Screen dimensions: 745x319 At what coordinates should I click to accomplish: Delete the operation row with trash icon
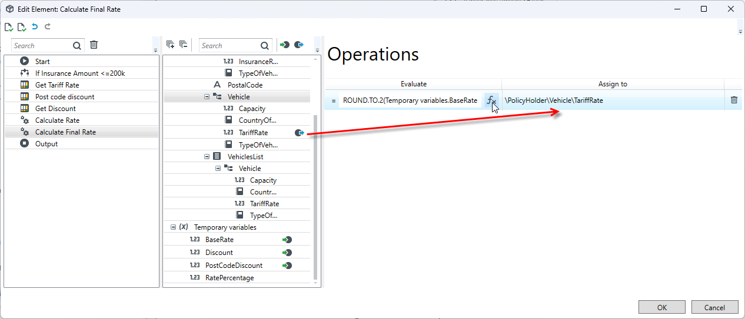(x=734, y=100)
